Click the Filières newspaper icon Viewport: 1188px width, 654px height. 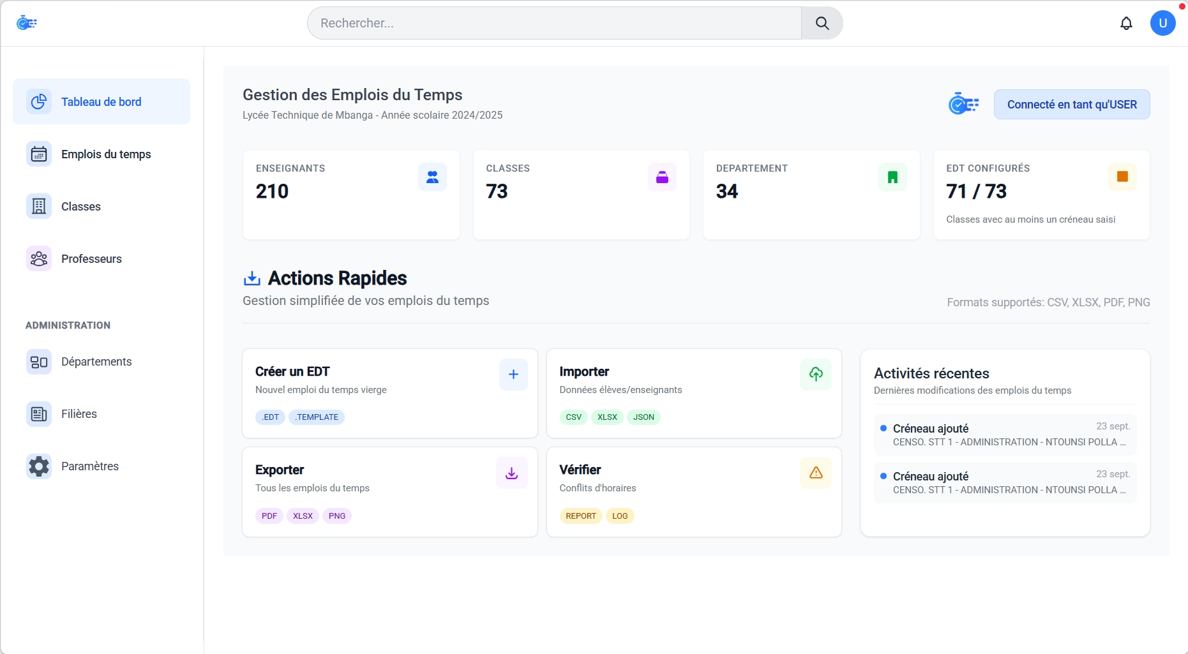39,414
